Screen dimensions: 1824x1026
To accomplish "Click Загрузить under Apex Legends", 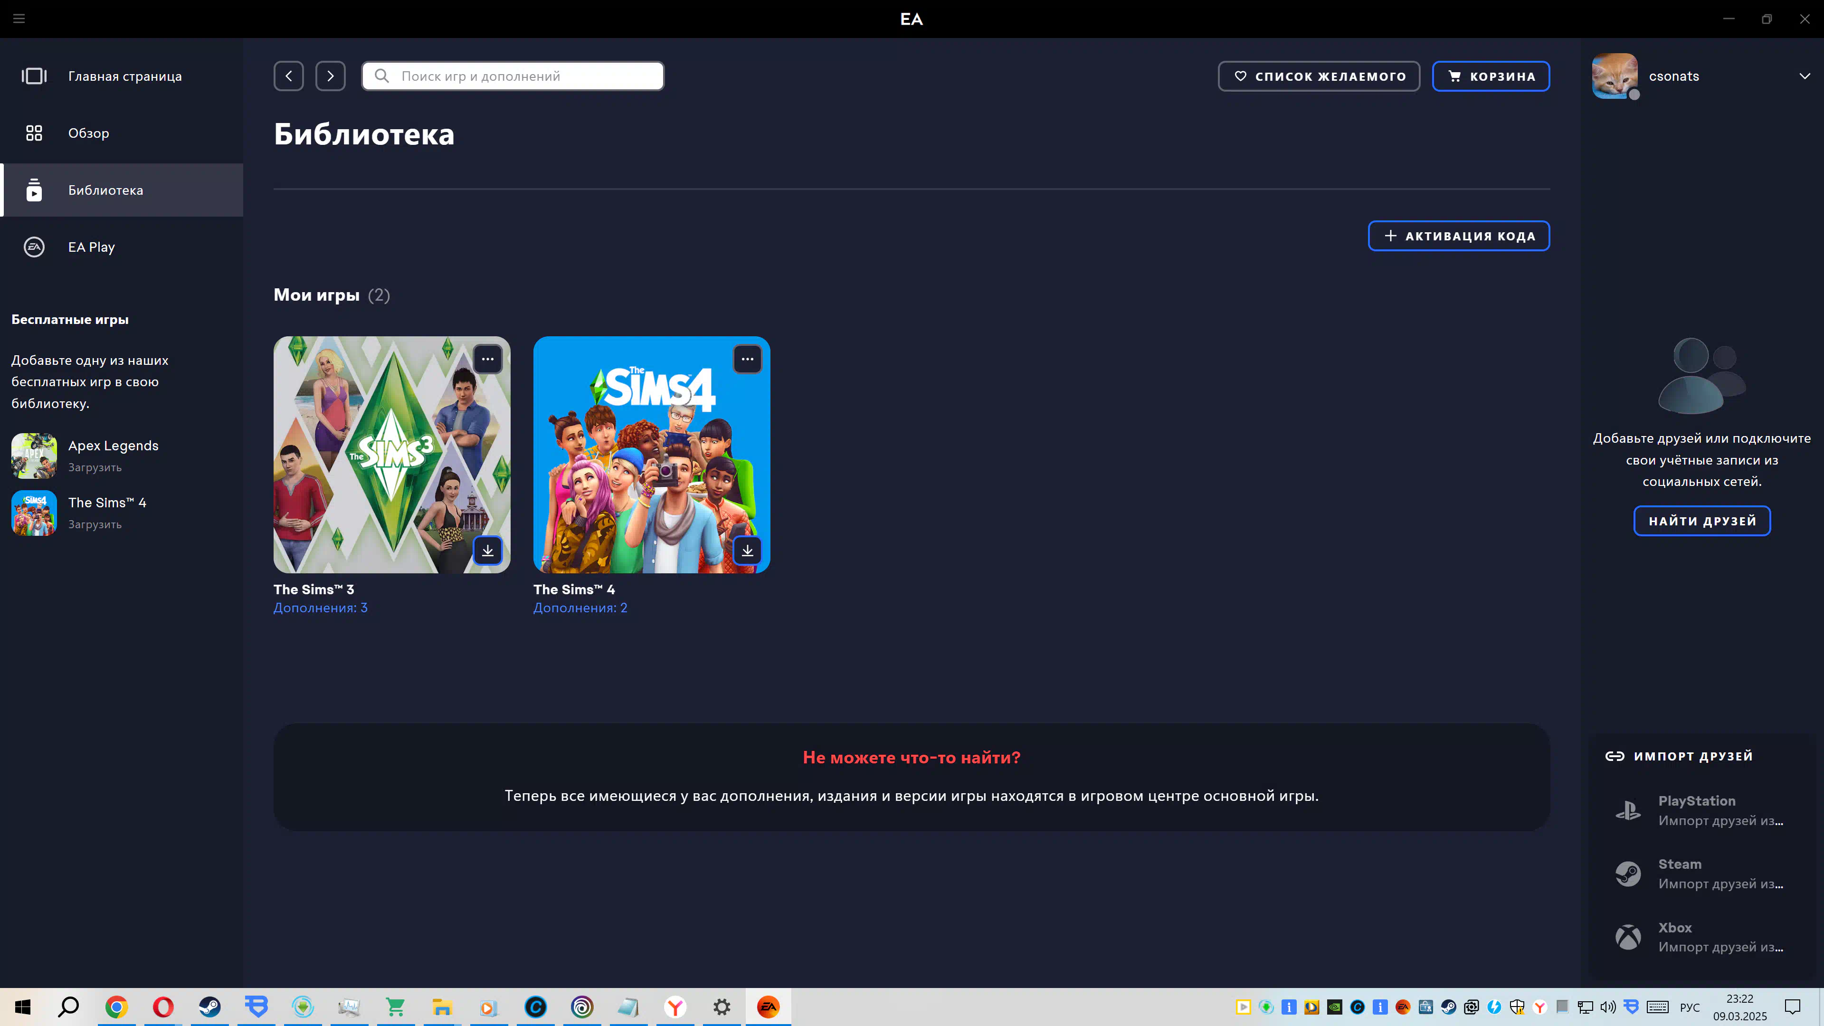I will (x=95, y=467).
